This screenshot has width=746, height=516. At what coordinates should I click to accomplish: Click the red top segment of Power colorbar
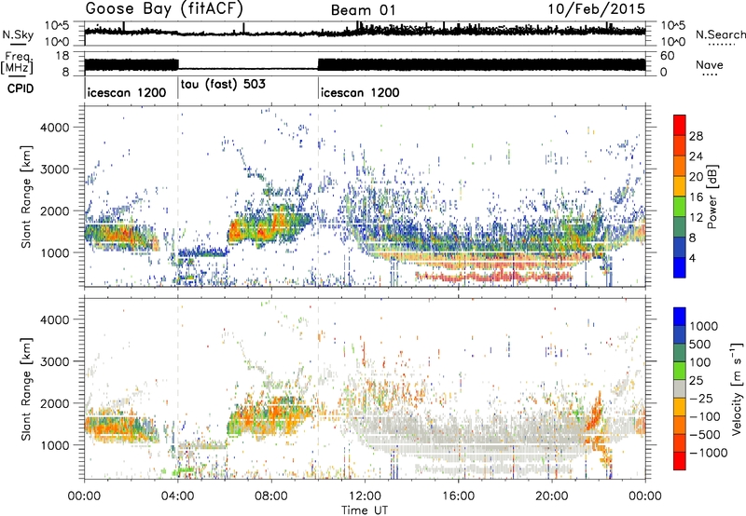[680, 125]
